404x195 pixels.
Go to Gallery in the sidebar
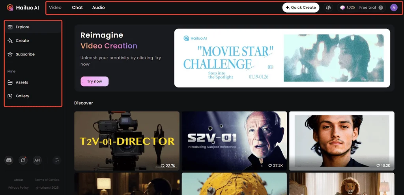[x=22, y=96]
